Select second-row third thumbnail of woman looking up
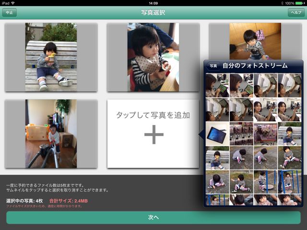Viewport: 307px width, 230px height. (x=265, y=110)
